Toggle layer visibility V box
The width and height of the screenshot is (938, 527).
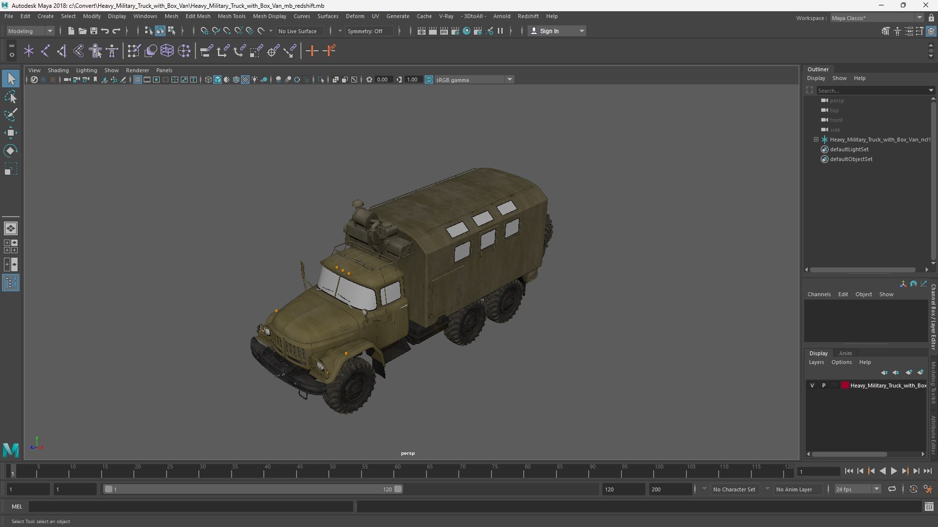(x=812, y=385)
